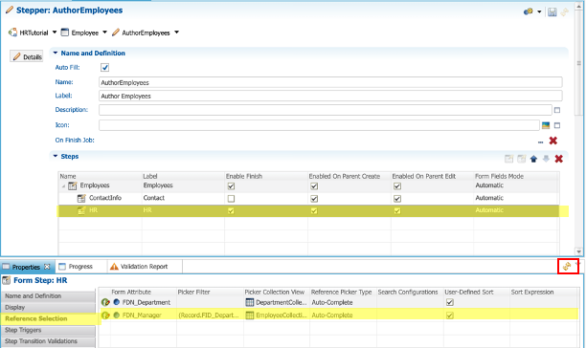The height and width of the screenshot is (348, 586).
Task: Select the FDN_Department form attribute
Action: (x=146, y=302)
